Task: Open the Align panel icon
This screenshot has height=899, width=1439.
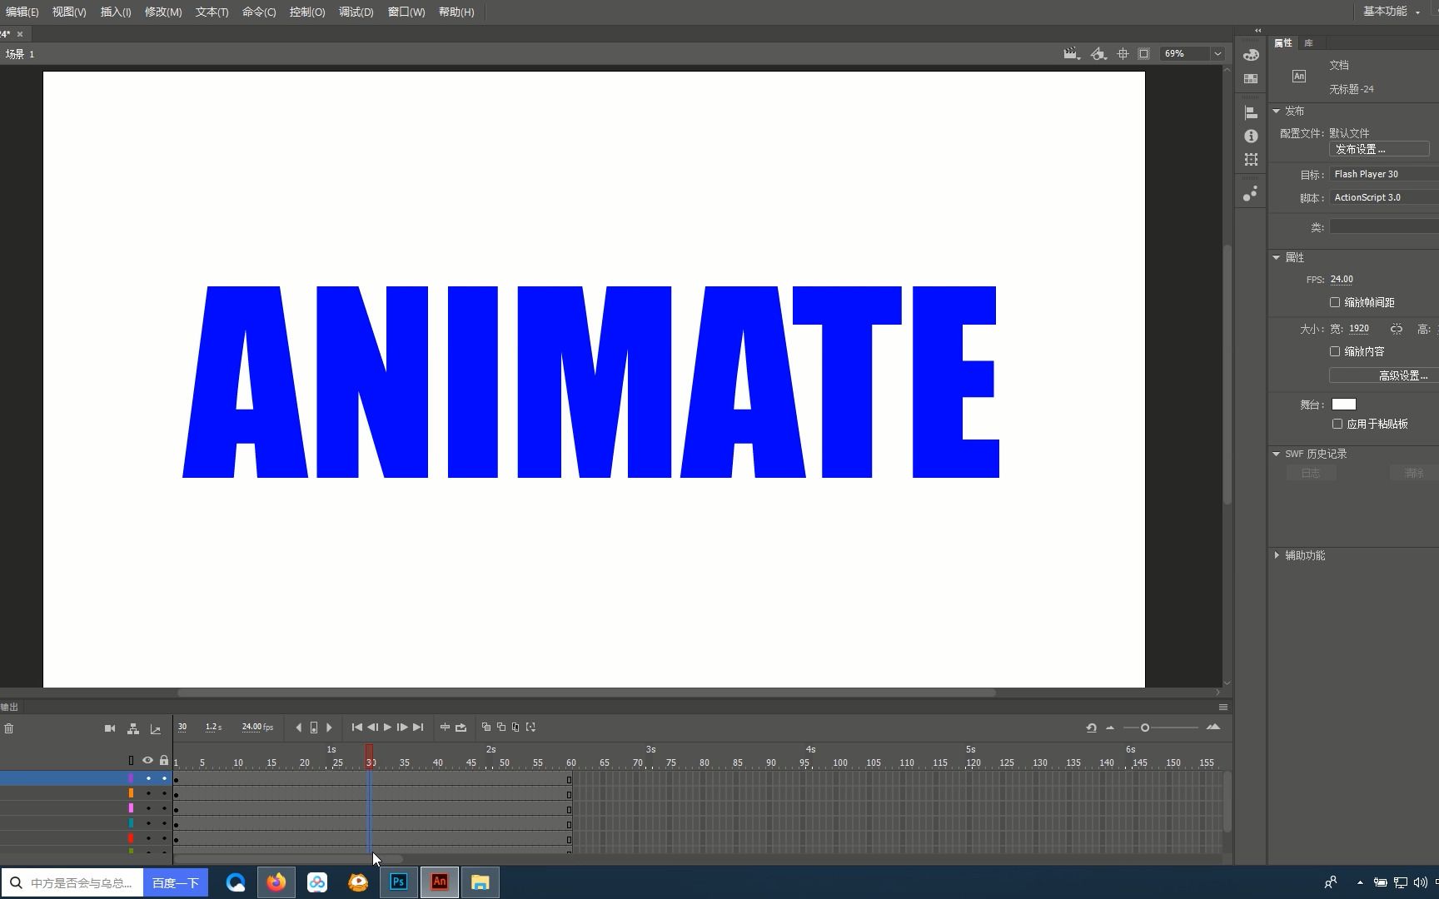Action: (1251, 112)
